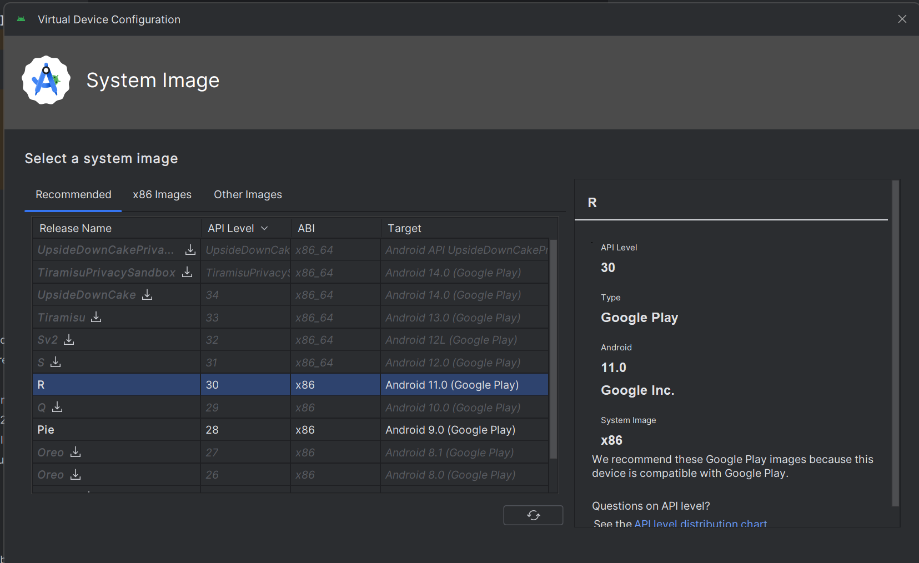
Task: Download the Sv2 API 32 image
Action: pyautogui.click(x=69, y=340)
